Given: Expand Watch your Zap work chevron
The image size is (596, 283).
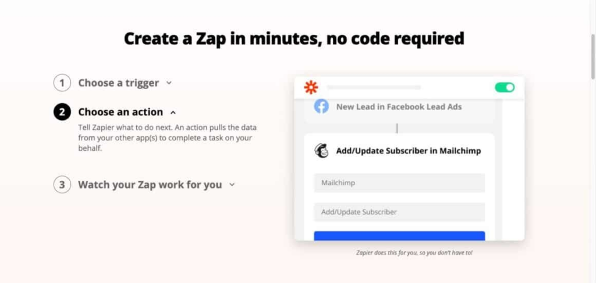Looking at the screenshot, I should [x=232, y=185].
